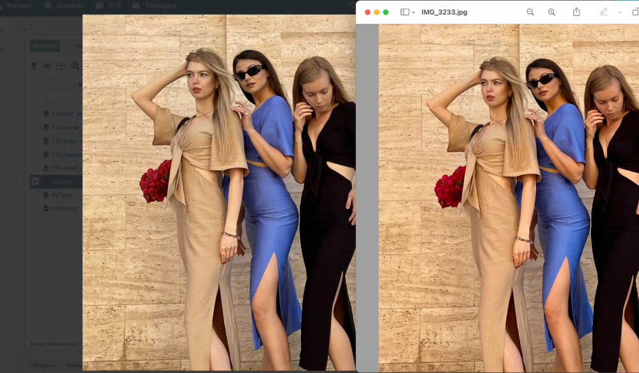This screenshot has height=373, width=639.
Task: Open the Dedicated menu item
Action: point(161,5)
